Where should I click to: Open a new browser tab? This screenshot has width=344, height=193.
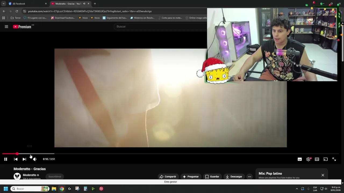tap(95, 4)
